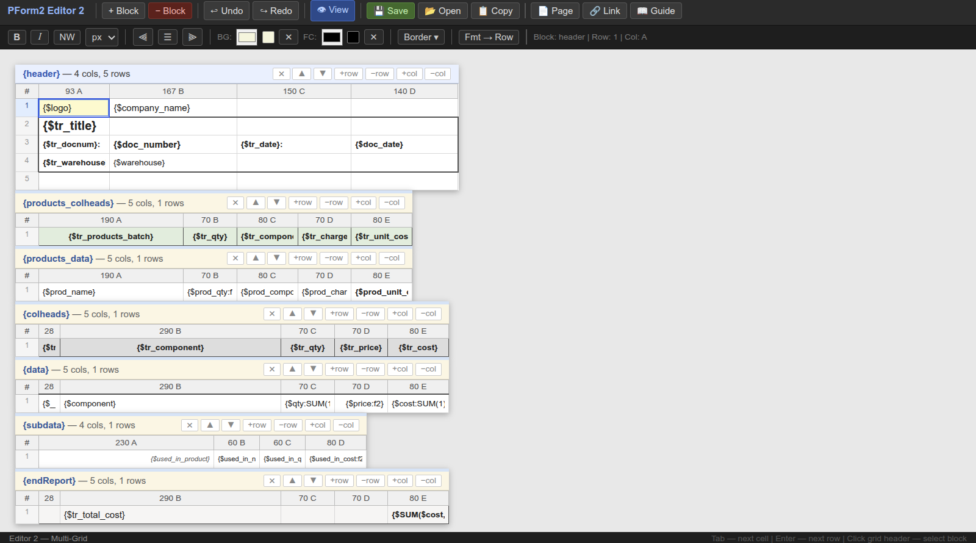Add a column to products_colheads block

[364, 203]
